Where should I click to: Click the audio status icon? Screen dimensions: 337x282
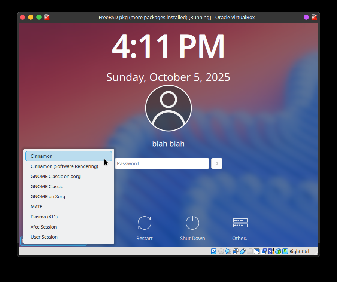tap(228, 251)
